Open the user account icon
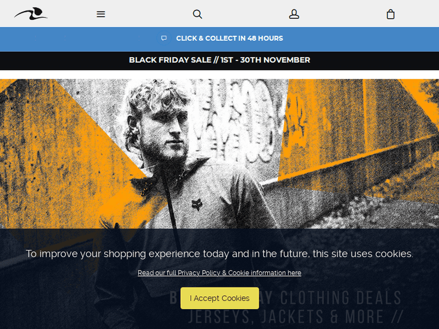The width and height of the screenshot is (439, 329). 294,14
